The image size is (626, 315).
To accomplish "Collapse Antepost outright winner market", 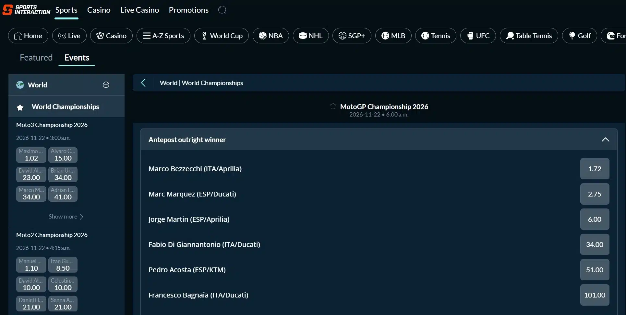I will 605,140.
